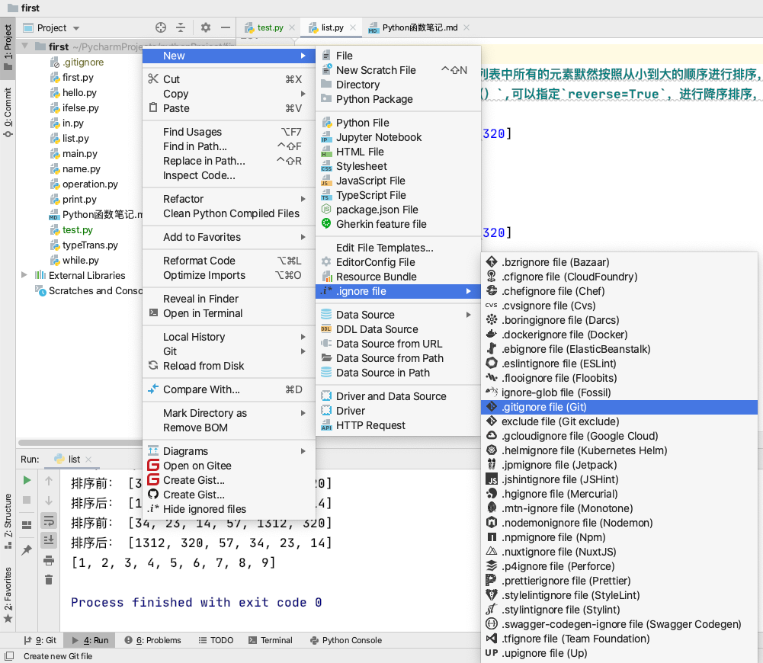The width and height of the screenshot is (763, 663).
Task: Toggle soft-wrap icon in Run panel
Action: pos(49,520)
